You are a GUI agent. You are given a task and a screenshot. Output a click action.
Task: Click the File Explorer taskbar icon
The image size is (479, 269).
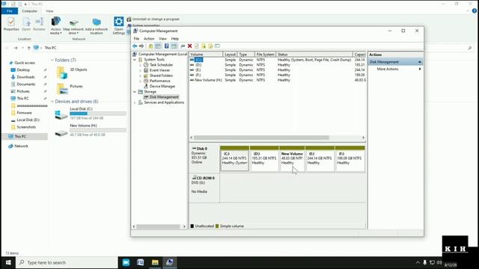[x=155, y=262]
